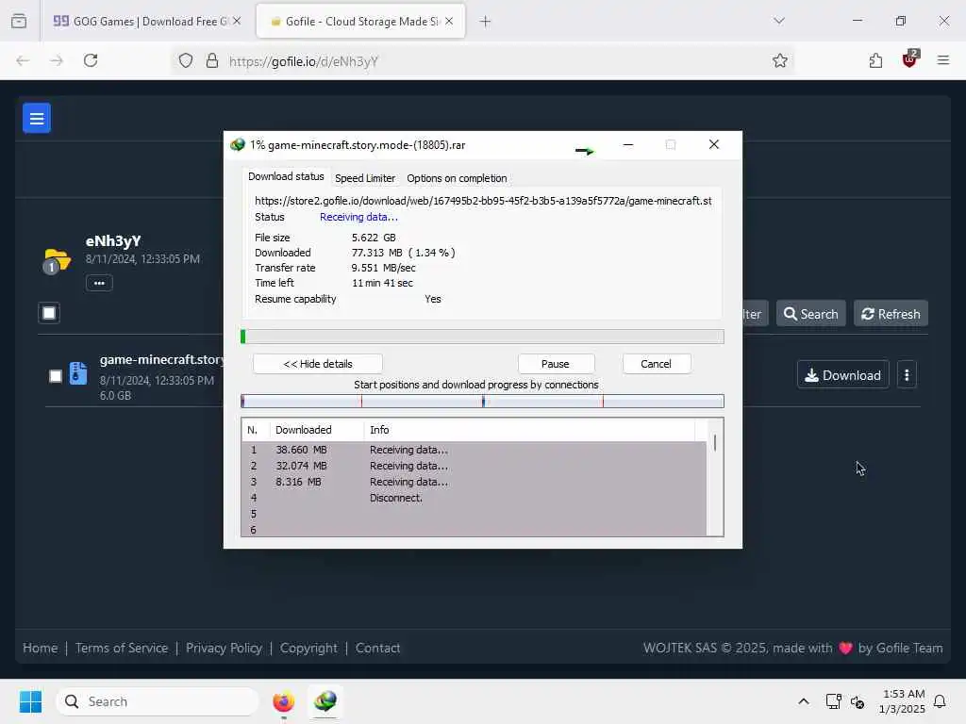Select connection row 1 with 38.660 MB
Viewport: 966px width, 724px height.
click(474, 450)
